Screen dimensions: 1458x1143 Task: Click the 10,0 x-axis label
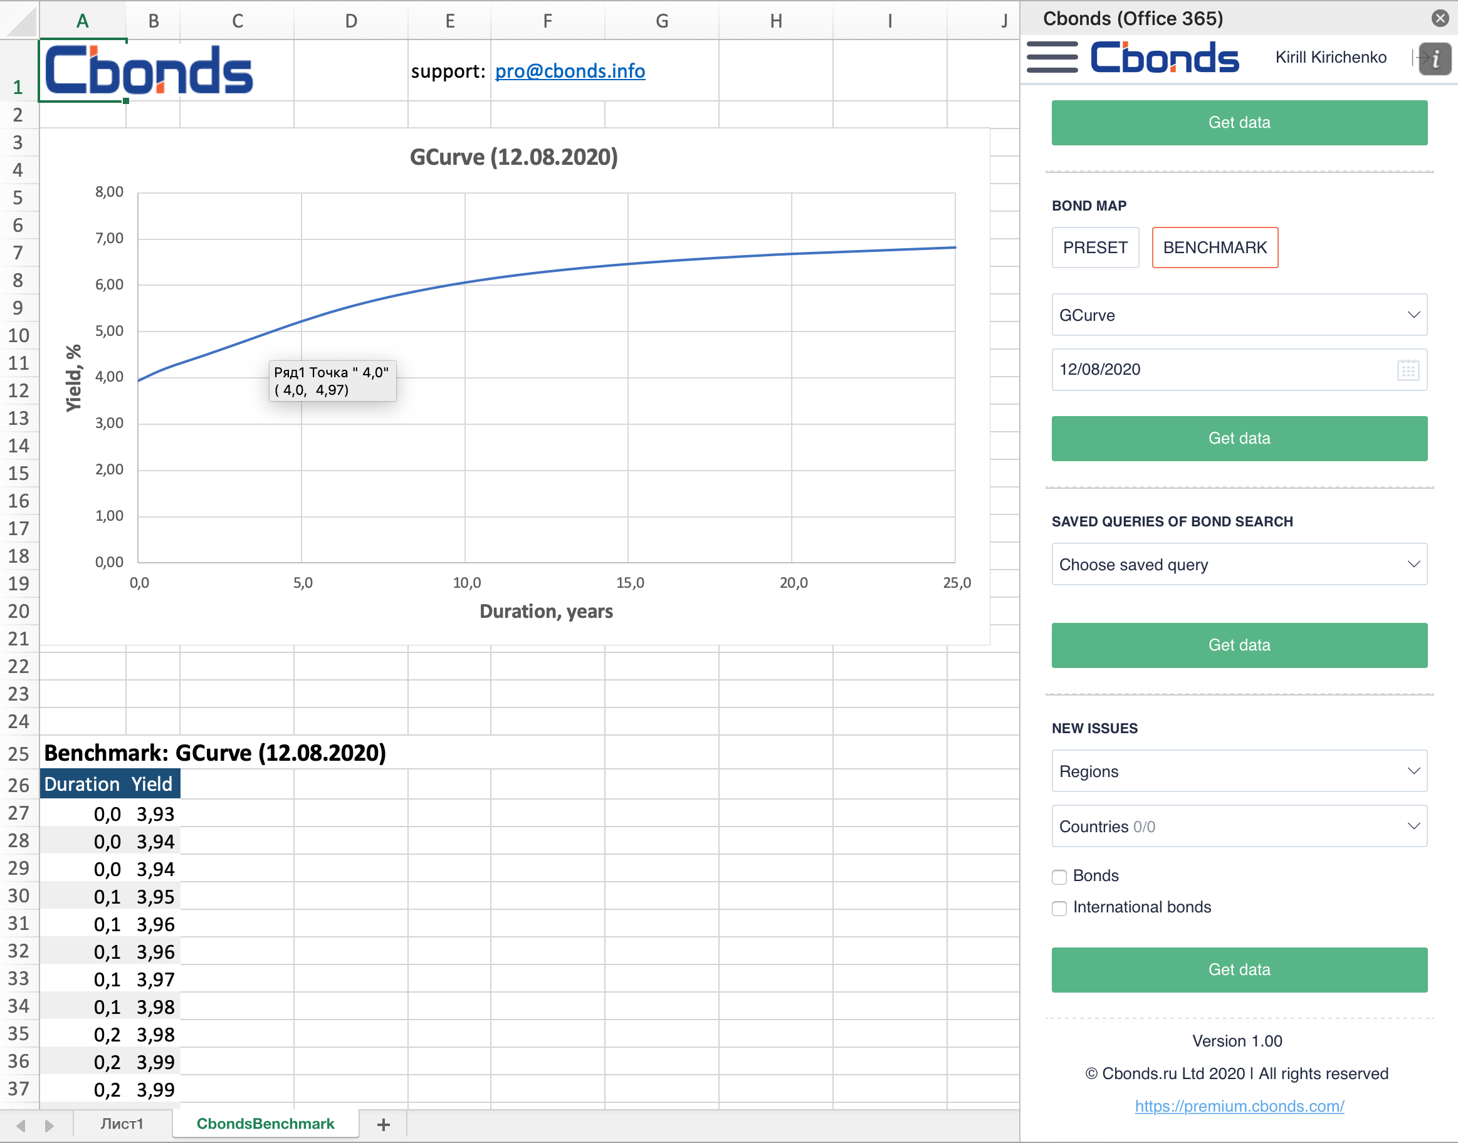point(466,583)
